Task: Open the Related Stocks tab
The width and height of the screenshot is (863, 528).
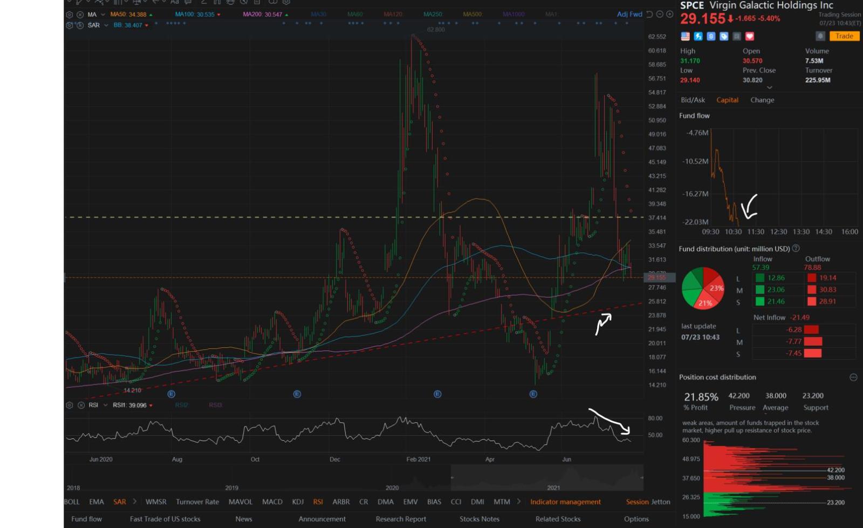Action: (x=558, y=519)
